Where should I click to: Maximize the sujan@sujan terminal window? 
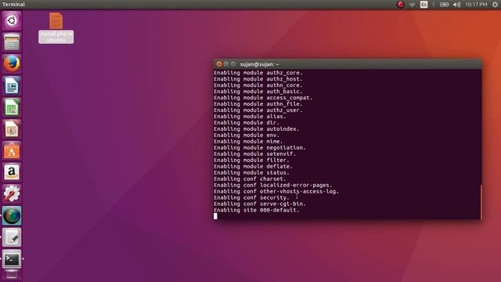(233, 64)
